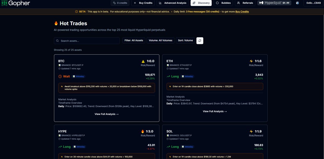Click the clock icon by ETH Updated 7 mins ago

coord(168,69)
